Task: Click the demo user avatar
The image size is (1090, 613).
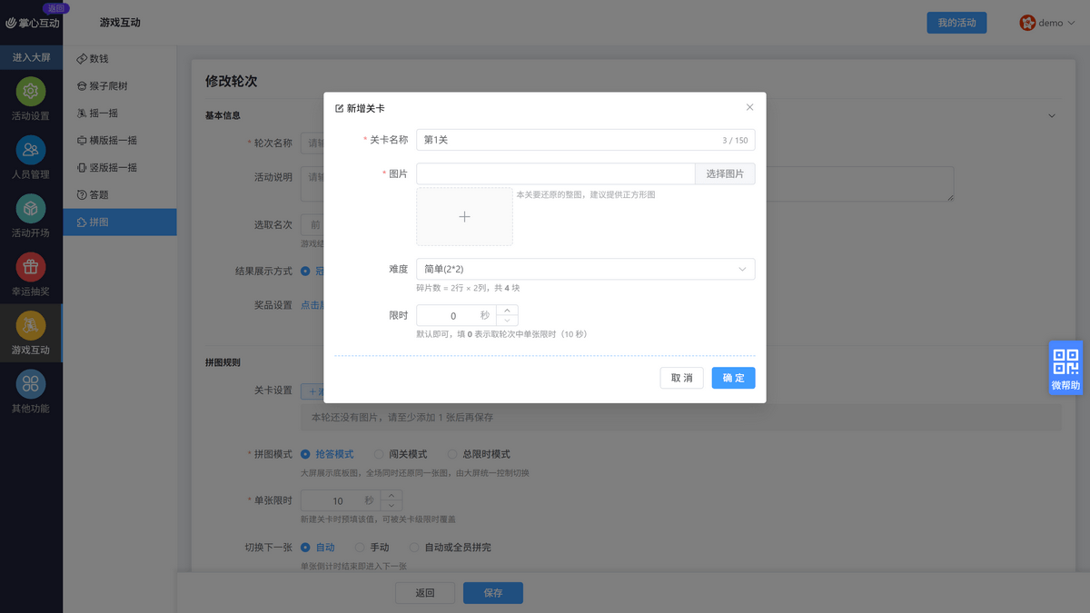Action: pyautogui.click(x=1027, y=23)
